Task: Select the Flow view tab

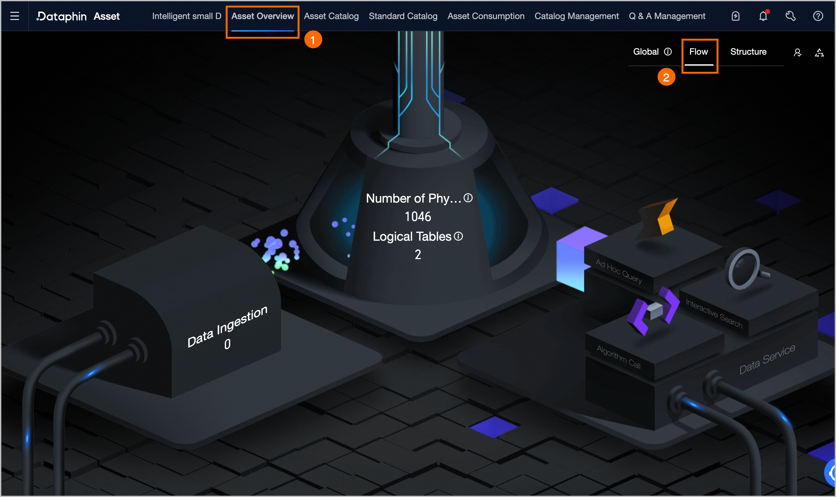Action: 698,52
